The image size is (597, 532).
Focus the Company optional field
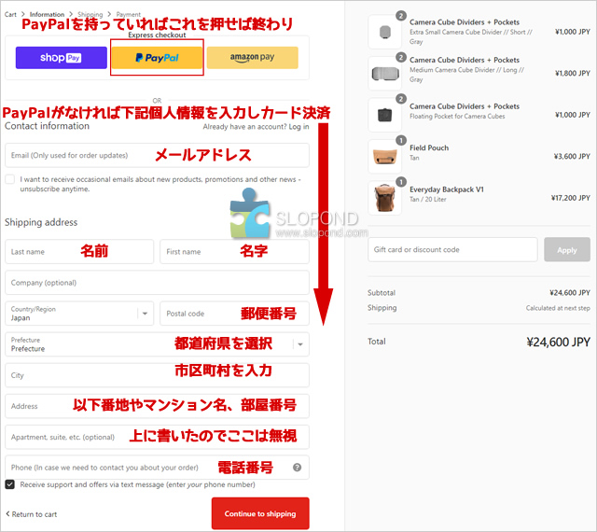(x=157, y=283)
